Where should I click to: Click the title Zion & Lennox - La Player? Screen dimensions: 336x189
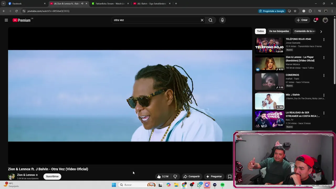tap(300, 59)
